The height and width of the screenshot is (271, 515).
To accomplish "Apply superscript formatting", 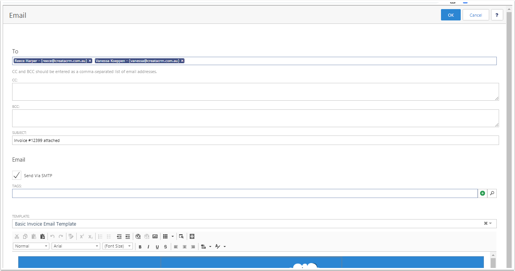I will [82, 237].
